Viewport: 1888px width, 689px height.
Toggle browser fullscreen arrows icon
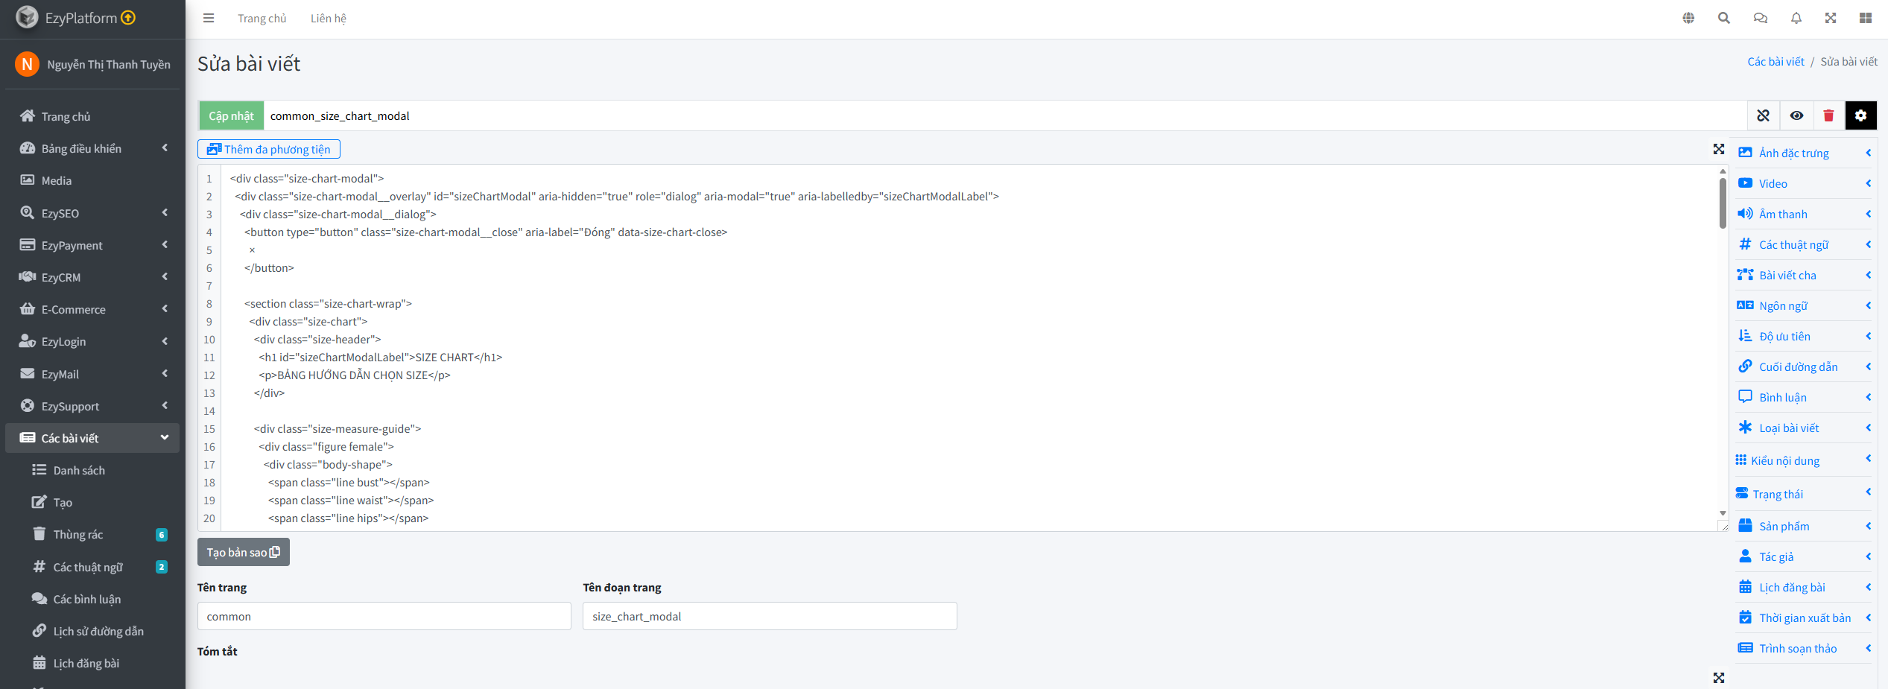pos(1830,18)
